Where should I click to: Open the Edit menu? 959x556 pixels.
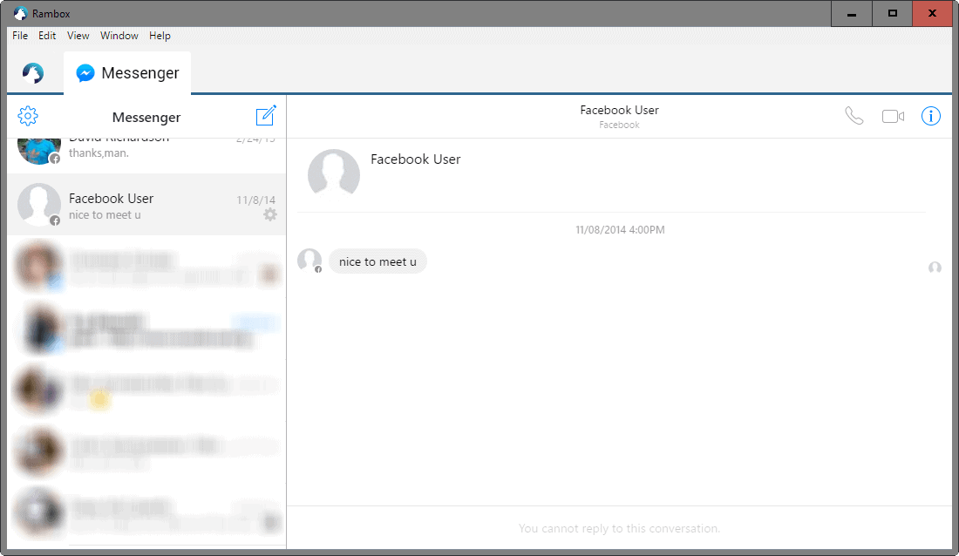[47, 36]
